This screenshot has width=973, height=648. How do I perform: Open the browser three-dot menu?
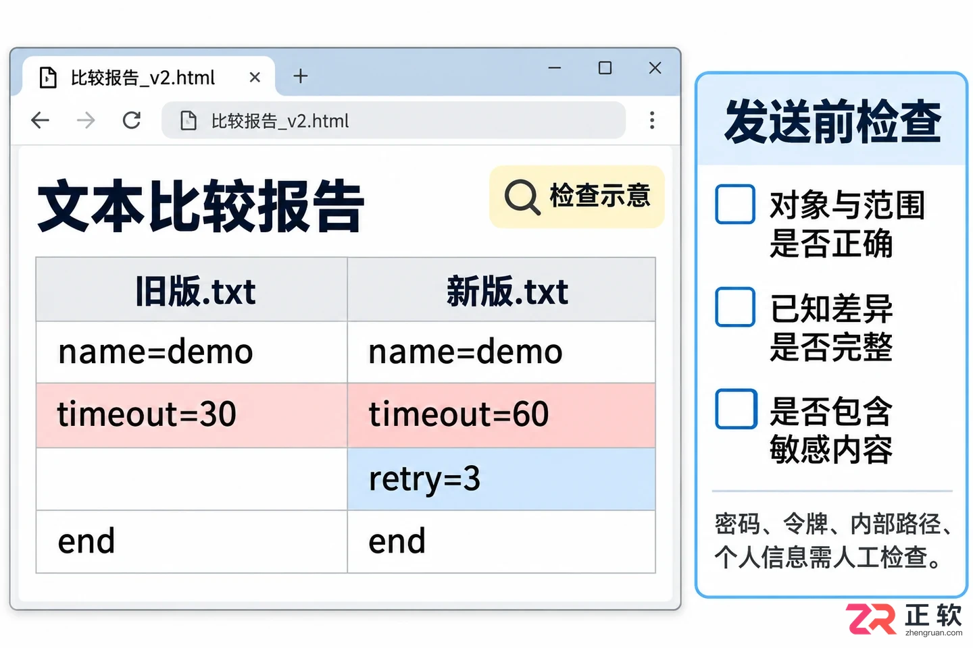[652, 120]
